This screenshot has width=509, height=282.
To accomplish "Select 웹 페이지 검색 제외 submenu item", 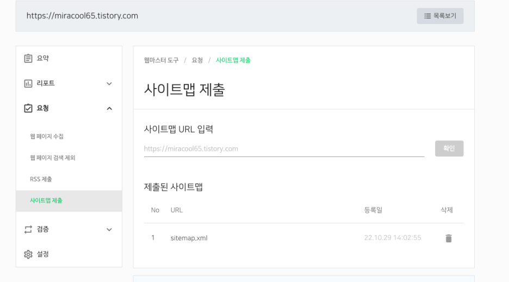I will pyautogui.click(x=69, y=158).
